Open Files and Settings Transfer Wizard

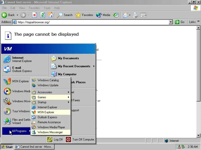pos(17,121)
